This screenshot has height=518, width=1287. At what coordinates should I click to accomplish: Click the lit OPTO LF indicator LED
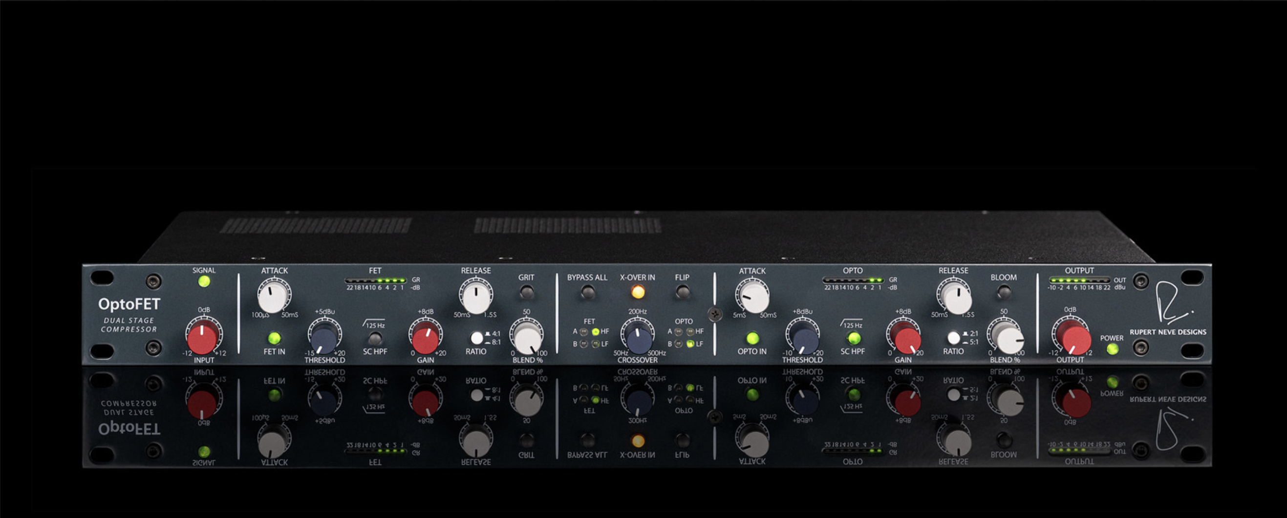(690, 344)
